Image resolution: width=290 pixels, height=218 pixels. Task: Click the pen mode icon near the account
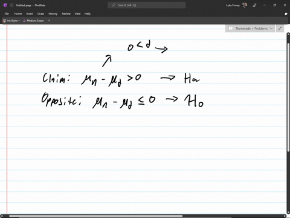coord(254,5)
